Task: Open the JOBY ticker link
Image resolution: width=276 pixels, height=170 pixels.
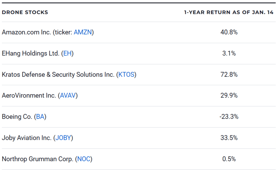Action: pos(63,138)
